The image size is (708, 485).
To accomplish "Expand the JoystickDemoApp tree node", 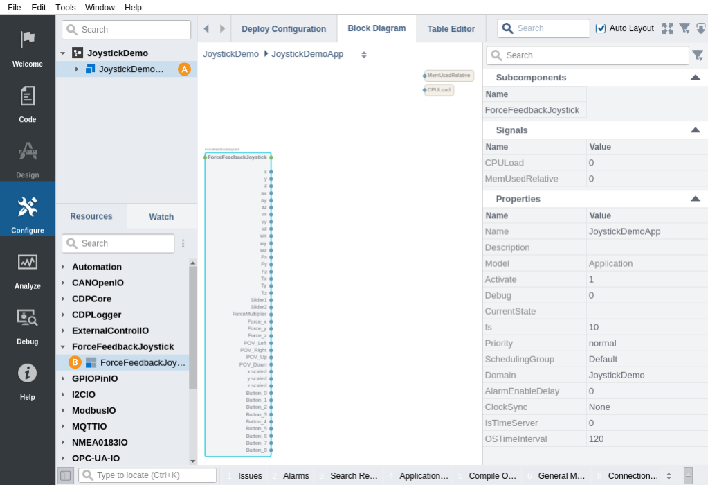I will click(x=76, y=69).
